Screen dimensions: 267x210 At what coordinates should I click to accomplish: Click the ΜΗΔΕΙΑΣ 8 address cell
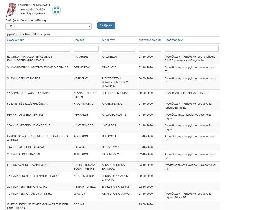(109, 67)
